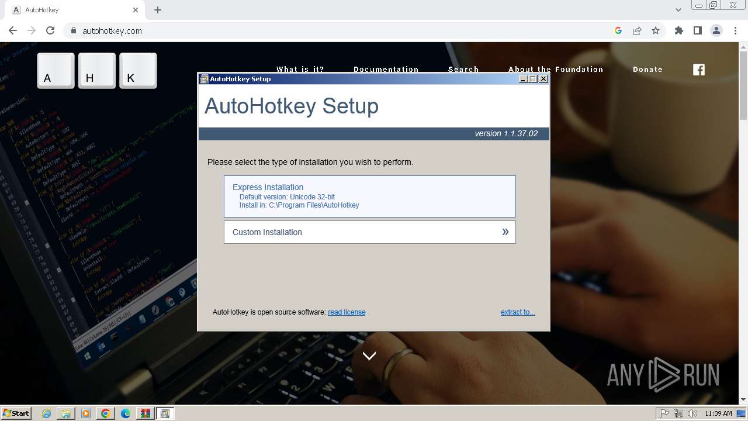Open Chrome profile avatar

pyautogui.click(x=716, y=30)
